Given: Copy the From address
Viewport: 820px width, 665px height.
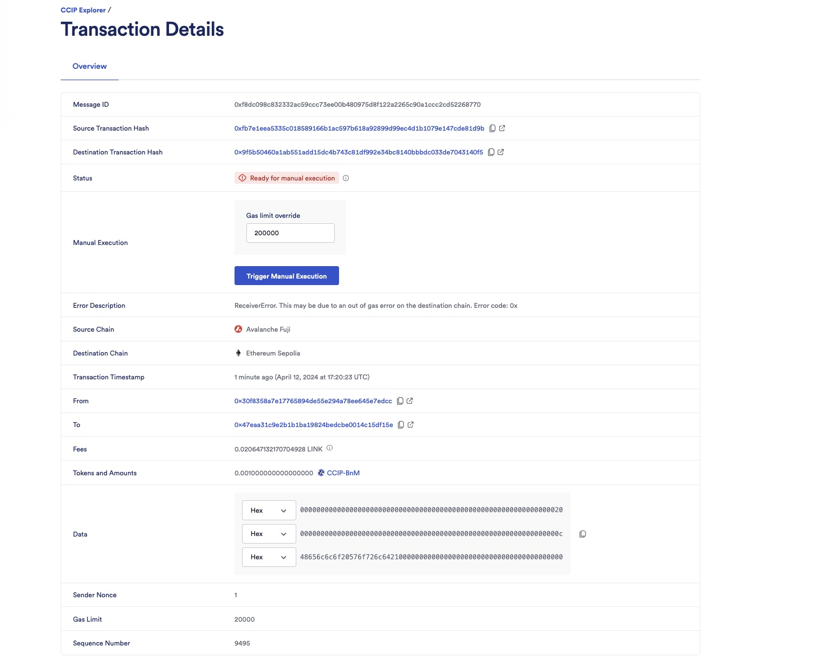Looking at the screenshot, I should point(400,401).
